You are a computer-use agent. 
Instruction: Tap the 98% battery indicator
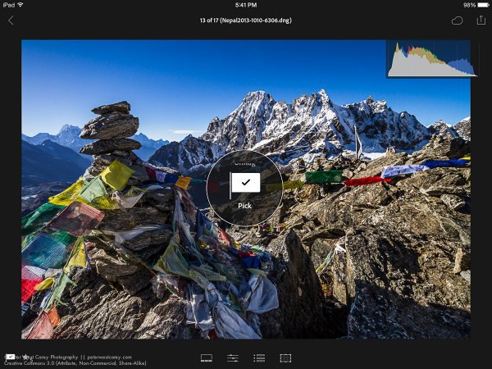click(x=476, y=5)
